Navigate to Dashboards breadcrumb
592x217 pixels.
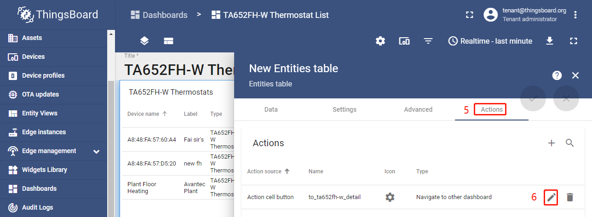click(159, 15)
